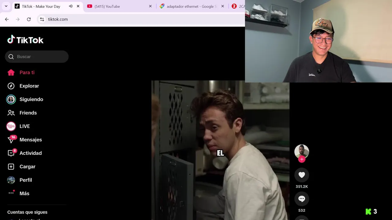The width and height of the screenshot is (392, 220).
Task: Like the video with the heart icon
Action: 302,175
